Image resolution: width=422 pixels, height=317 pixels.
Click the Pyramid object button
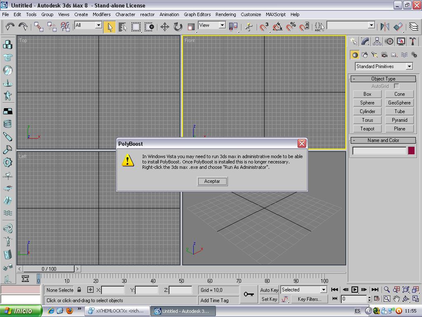tap(399, 120)
